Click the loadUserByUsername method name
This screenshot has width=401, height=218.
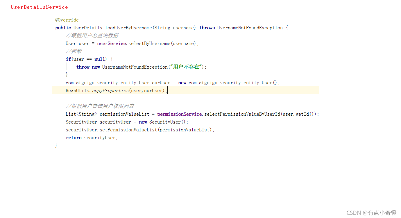[x=129, y=28]
